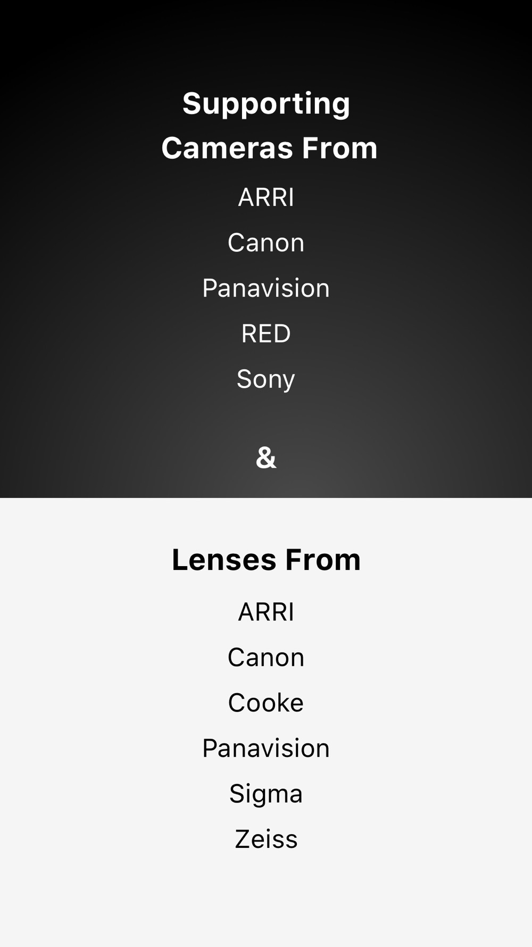Choose Sigma in the lenses list
The image size is (532, 947).
tap(266, 794)
